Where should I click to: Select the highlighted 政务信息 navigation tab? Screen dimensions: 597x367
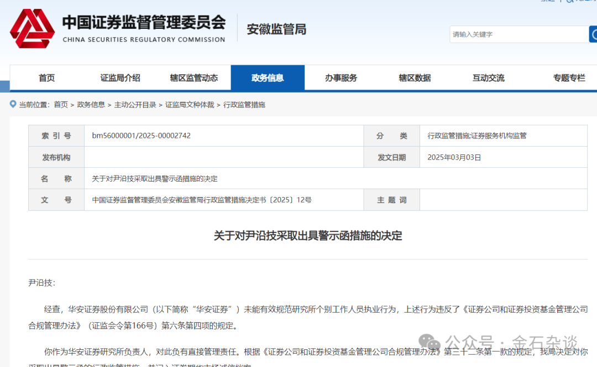point(268,78)
